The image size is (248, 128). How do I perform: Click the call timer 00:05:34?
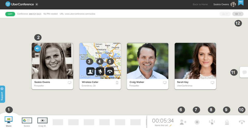163,121
